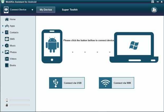Click the Contacts label in sidebar
164x112 pixels.
14,32
